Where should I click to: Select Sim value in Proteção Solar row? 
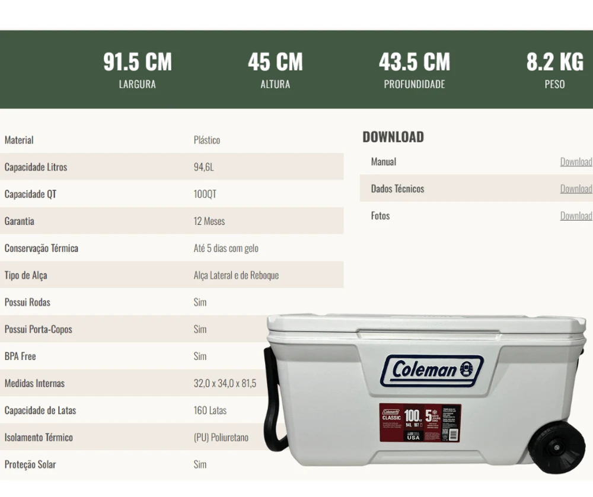coord(200,464)
